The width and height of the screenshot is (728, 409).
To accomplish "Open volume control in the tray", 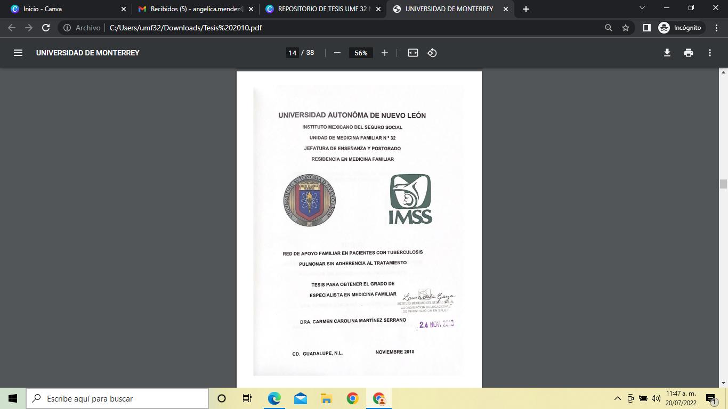I will [656, 398].
